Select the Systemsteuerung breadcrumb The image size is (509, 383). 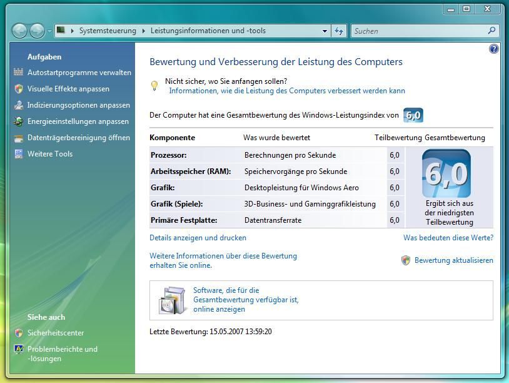[x=108, y=31]
